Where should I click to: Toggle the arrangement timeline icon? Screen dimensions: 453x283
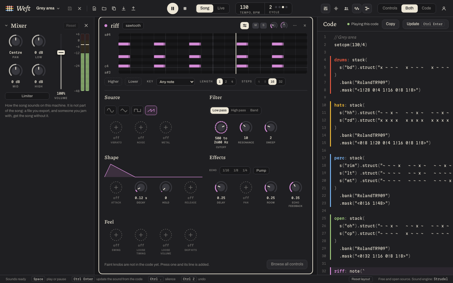[x=367, y=8]
